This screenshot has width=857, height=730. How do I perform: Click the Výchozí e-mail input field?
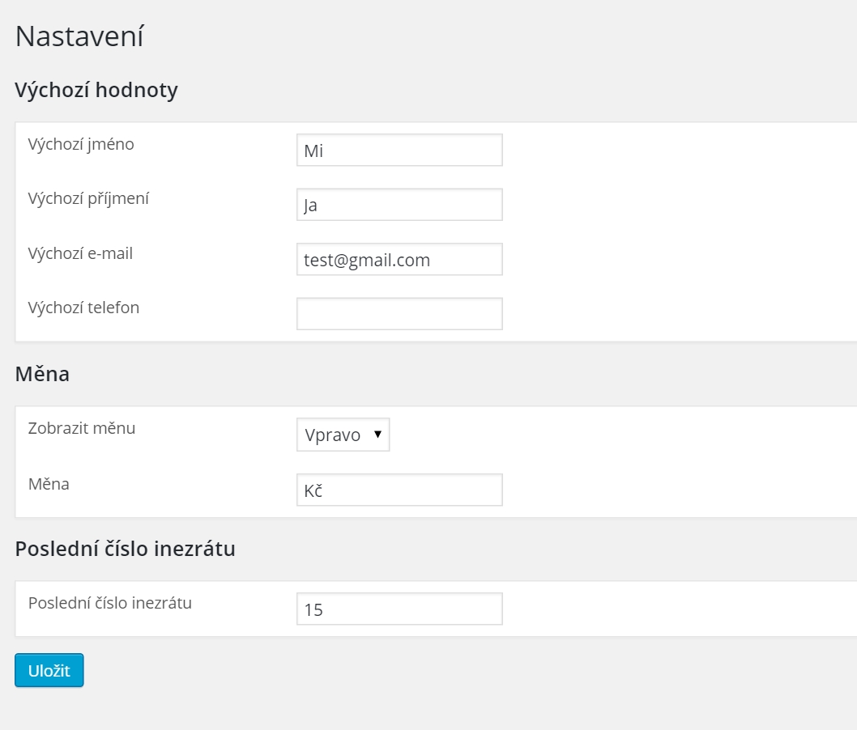coord(399,260)
